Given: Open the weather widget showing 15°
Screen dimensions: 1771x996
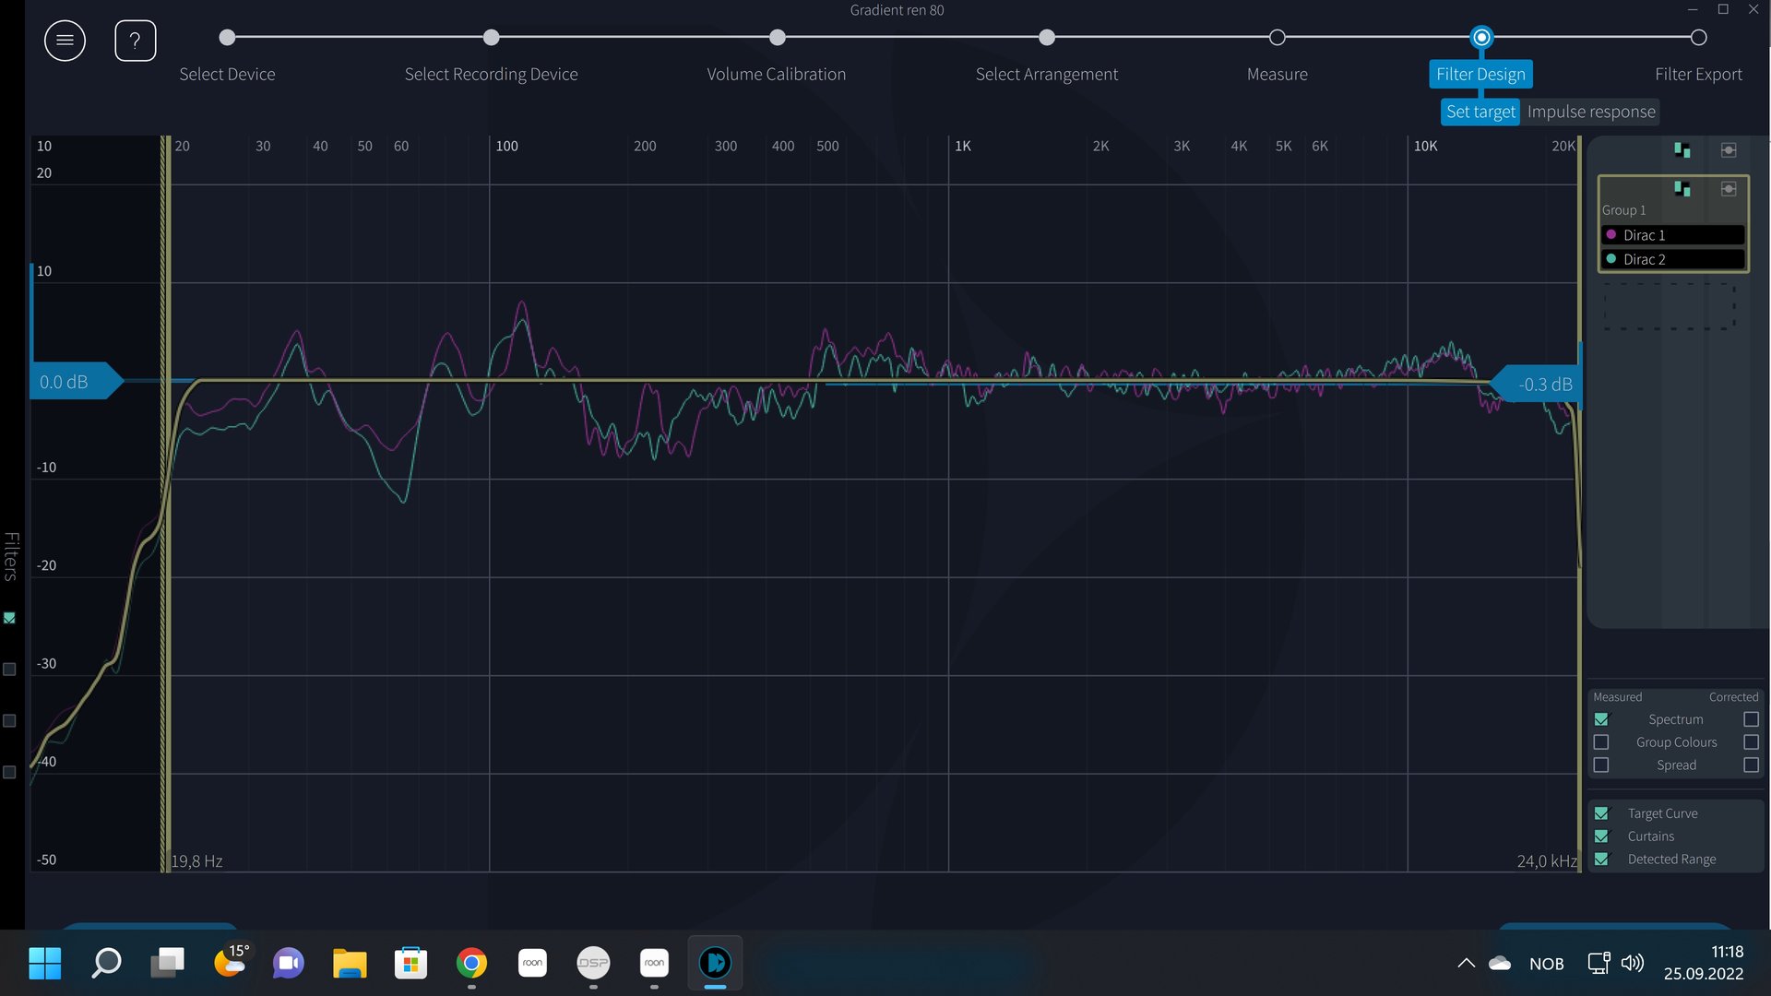Looking at the screenshot, I should tap(231, 960).
